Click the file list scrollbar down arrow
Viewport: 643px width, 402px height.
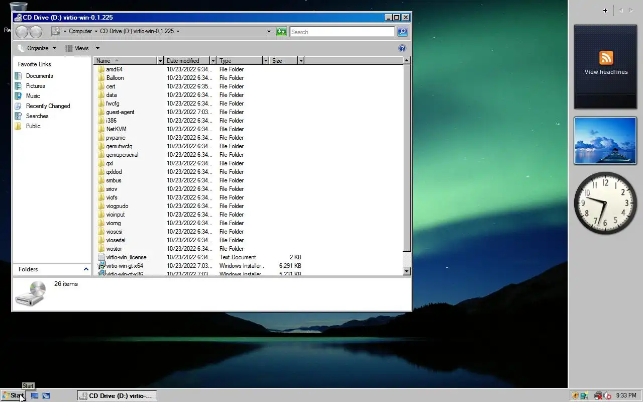click(x=407, y=271)
